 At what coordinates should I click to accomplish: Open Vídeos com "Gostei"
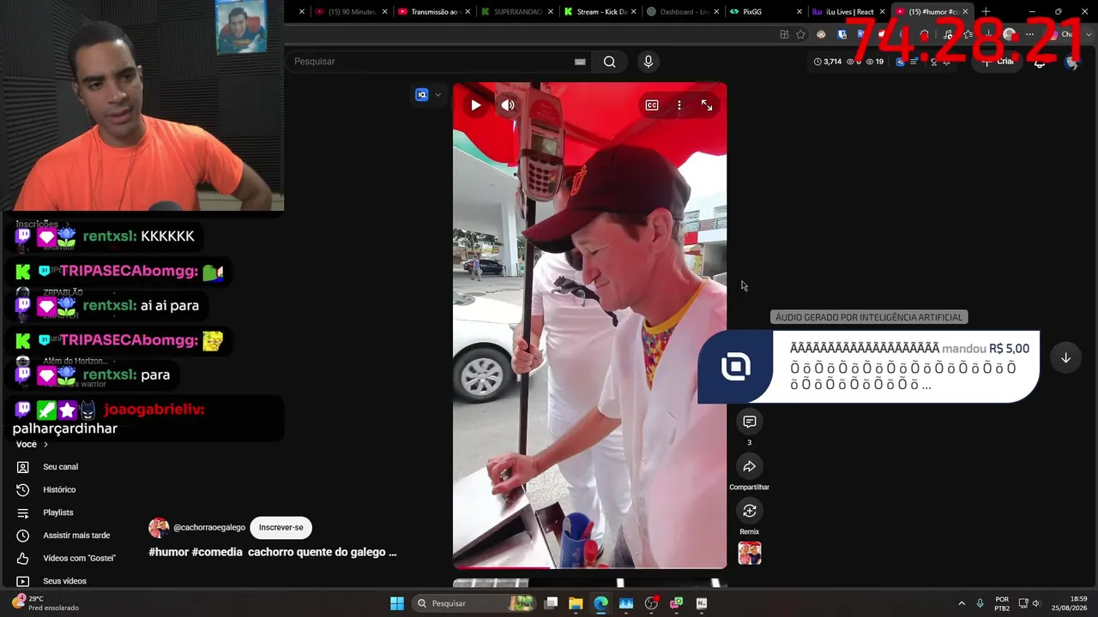point(79,559)
